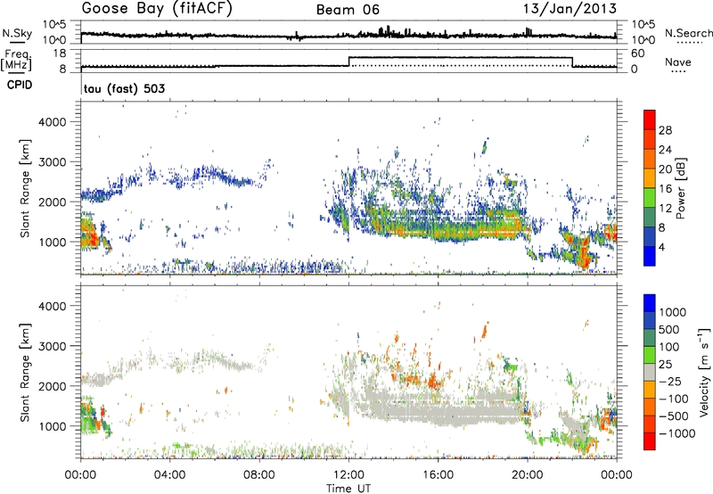
Task: Click "2000" tick on Velocity panel axis
Action: pos(53,386)
